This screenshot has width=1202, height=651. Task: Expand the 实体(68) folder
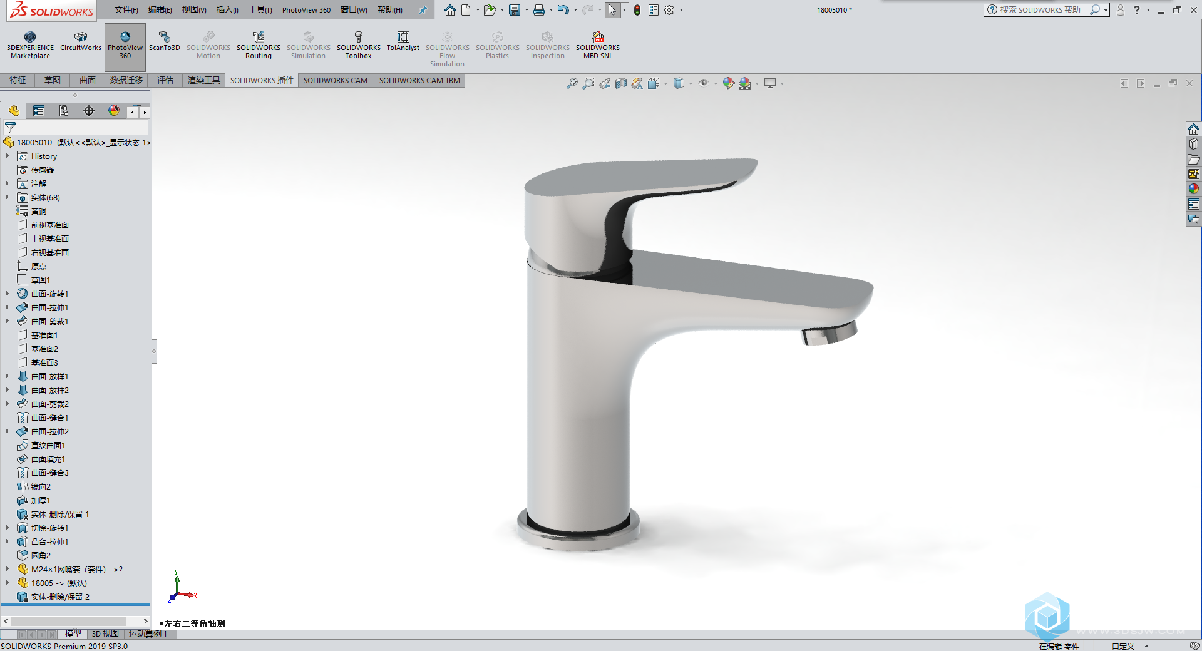point(8,198)
